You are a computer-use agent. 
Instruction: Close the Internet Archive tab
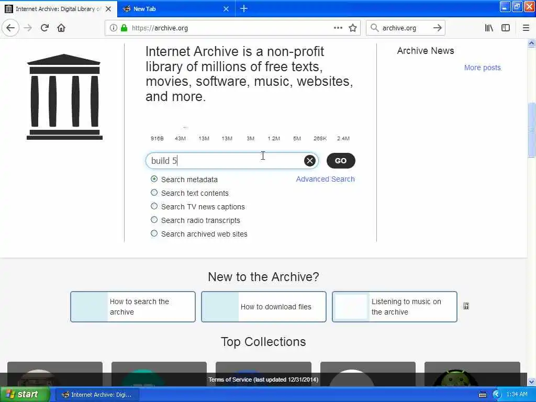pyautogui.click(x=108, y=9)
